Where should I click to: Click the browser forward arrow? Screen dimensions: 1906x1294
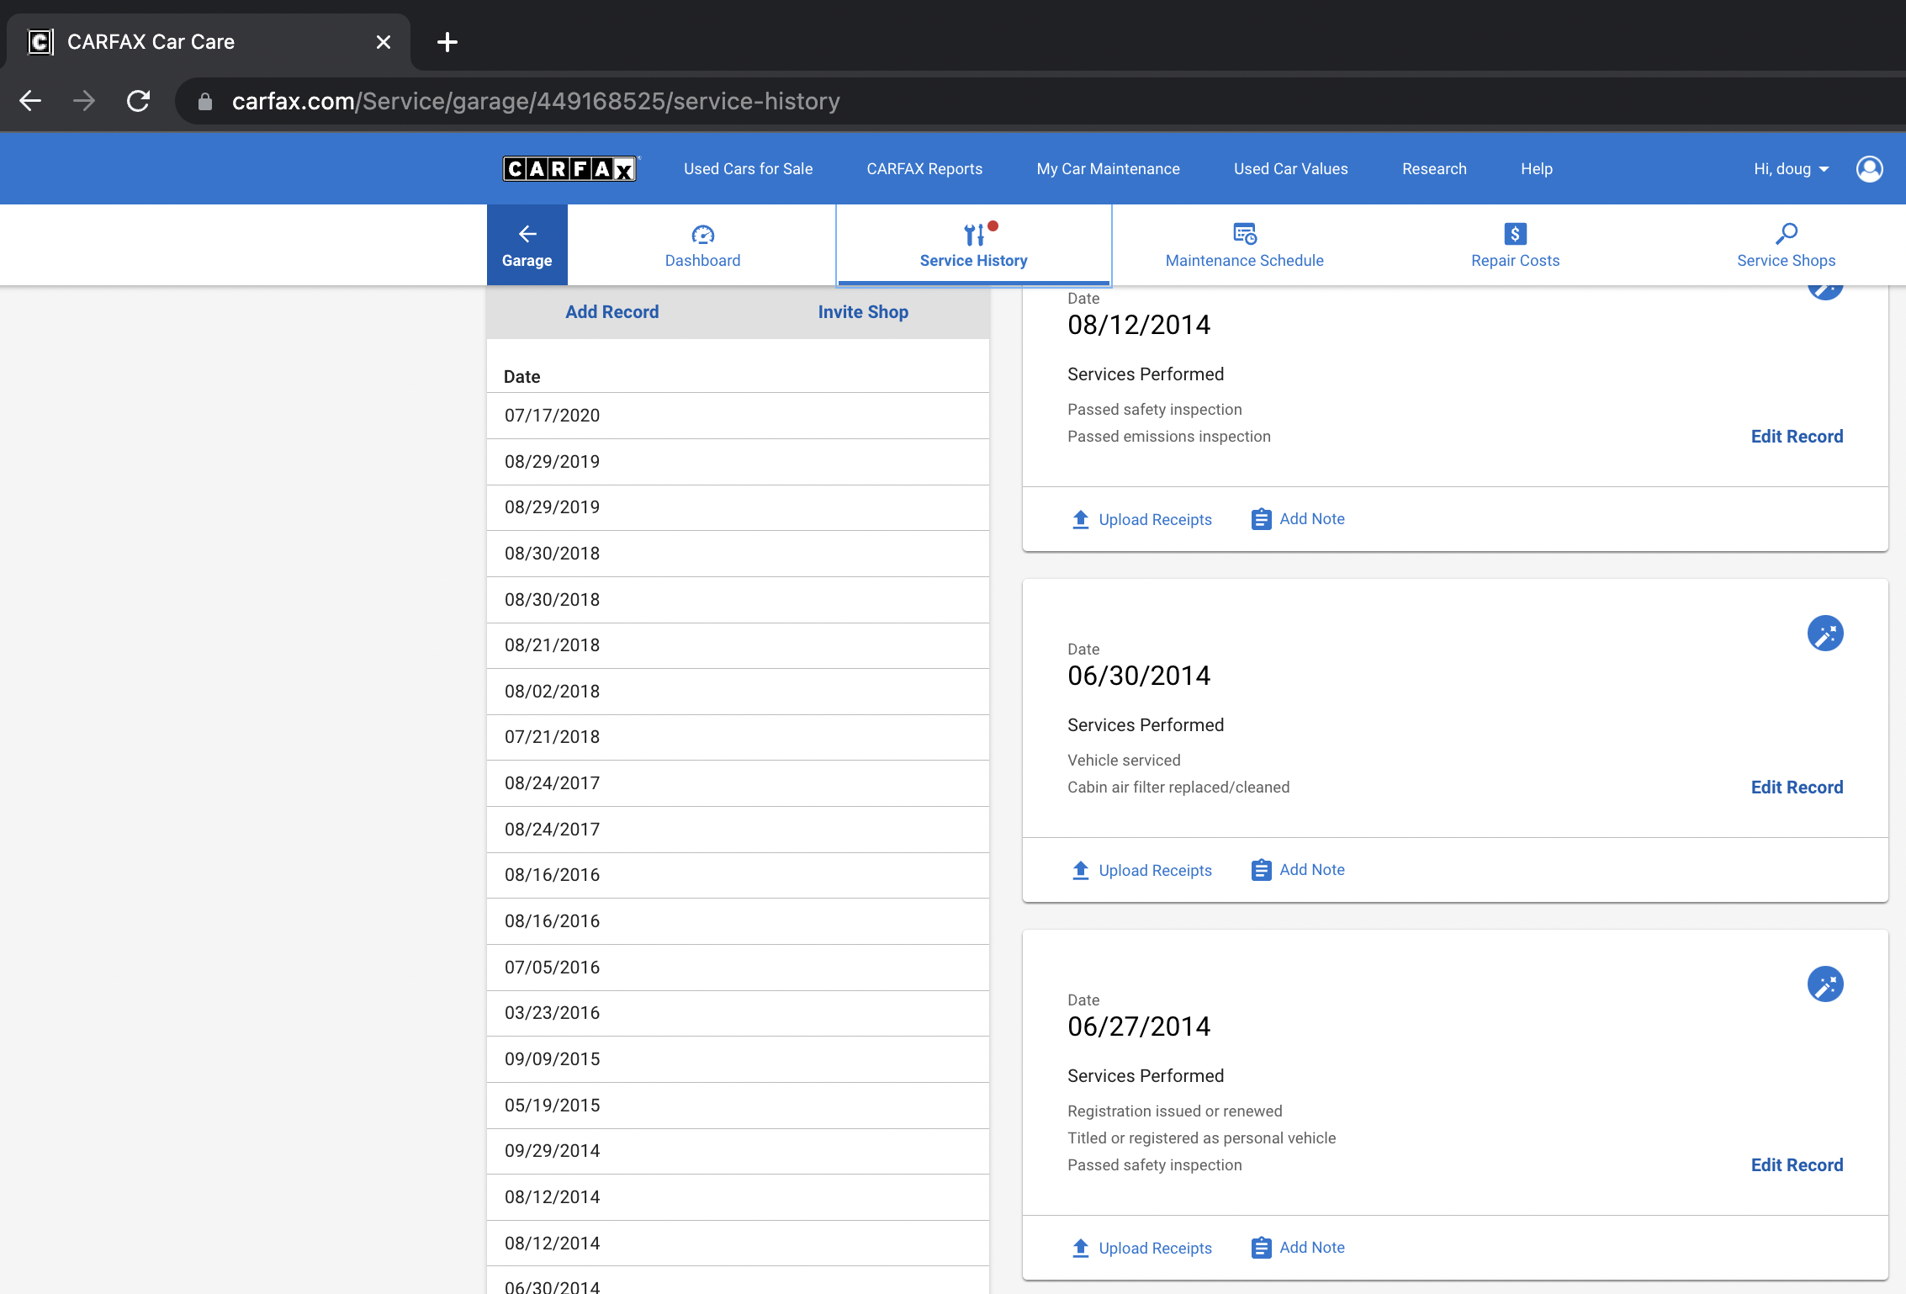pyautogui.click(x=84, y=101)
